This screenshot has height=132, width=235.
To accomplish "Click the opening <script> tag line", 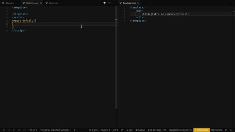I will click(x=18, y=17).
